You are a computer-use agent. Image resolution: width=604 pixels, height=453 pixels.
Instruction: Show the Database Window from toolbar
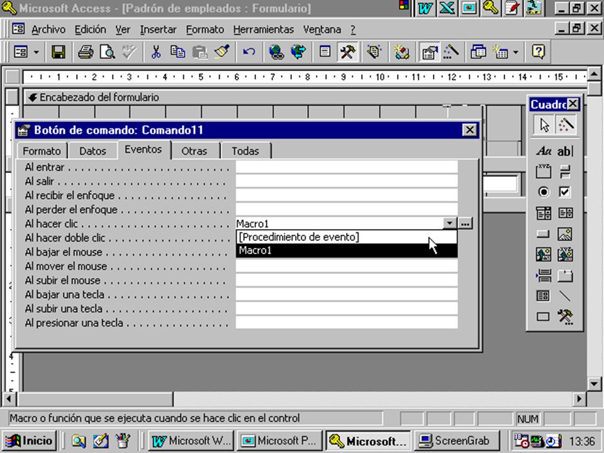[478, 52]
